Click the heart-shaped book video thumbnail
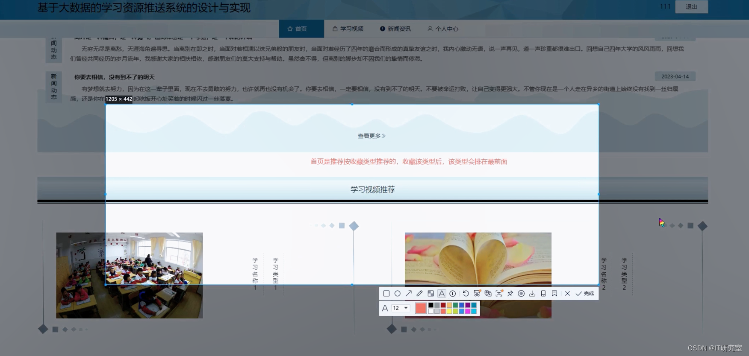749x356 pixels. pyautogui.click(x=478, y=275)
